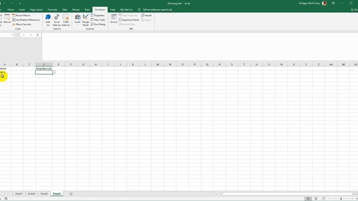
Task: Open the Help ribbon tab
Action: (x=112, y=9)
